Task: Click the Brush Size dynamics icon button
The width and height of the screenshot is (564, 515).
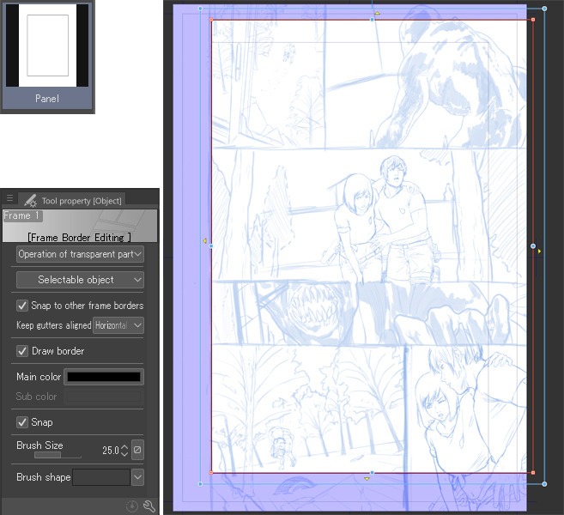Action: coord(137,450)
